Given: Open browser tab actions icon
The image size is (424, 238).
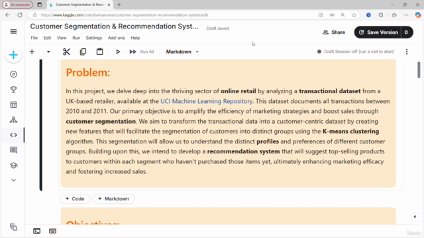Looking at the screenshot, I should point(40,5).
